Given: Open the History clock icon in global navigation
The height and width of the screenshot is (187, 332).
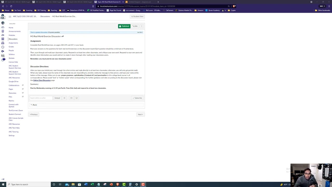Looking at the screenshot, I should click(x=3, y=47).
